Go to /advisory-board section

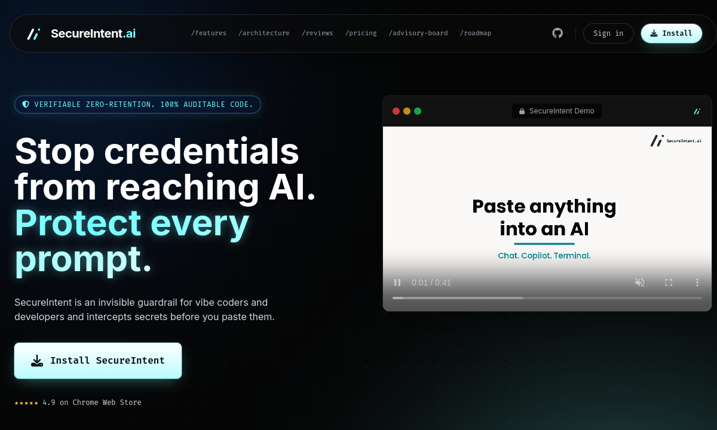point(418,33)
